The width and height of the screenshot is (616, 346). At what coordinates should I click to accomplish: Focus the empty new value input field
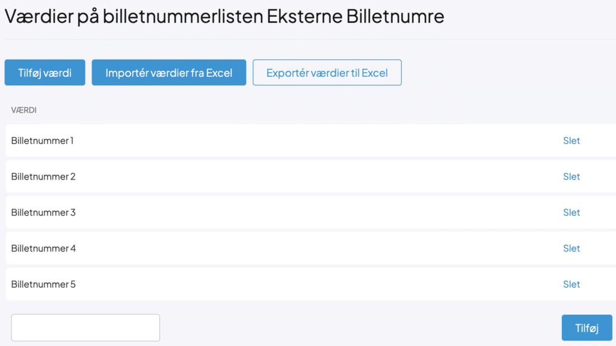[85, 327]
